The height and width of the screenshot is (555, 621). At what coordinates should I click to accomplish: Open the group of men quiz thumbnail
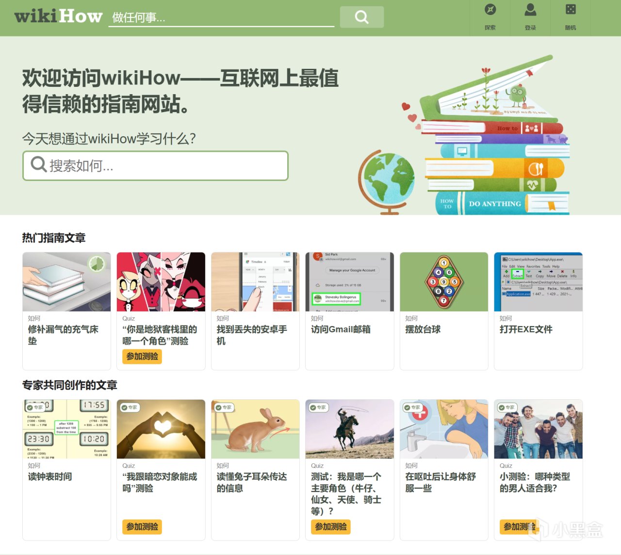coord(538,429)
